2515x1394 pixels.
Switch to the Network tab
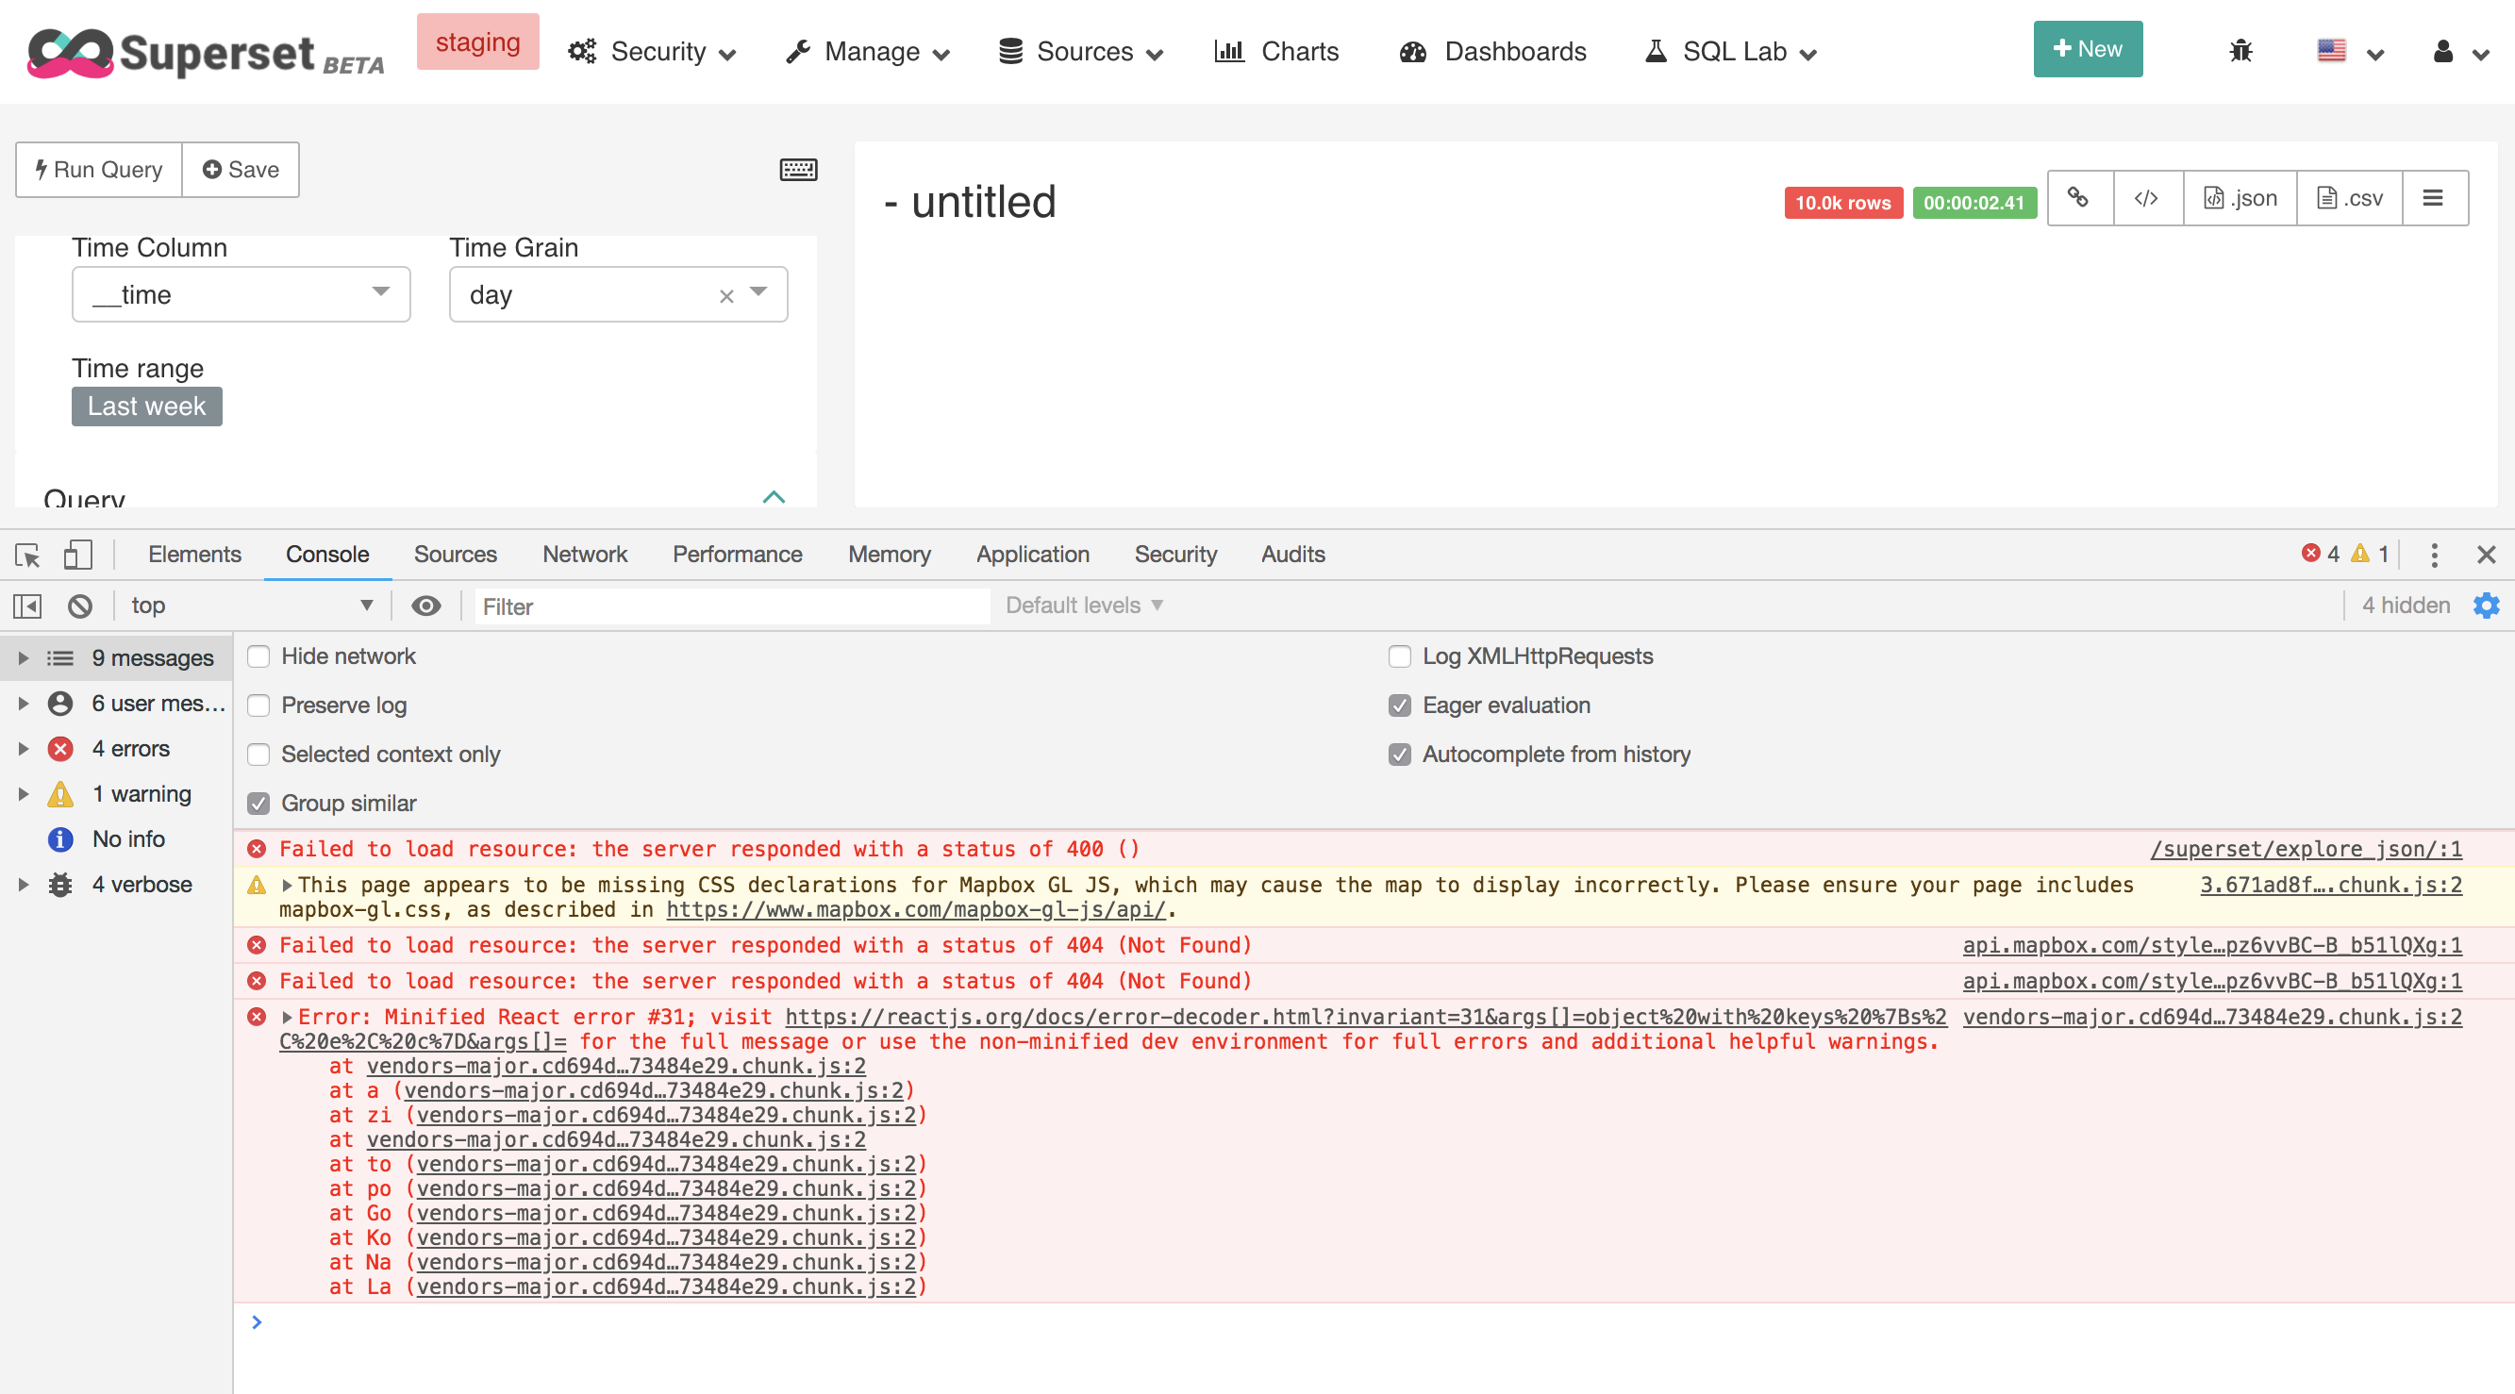pyautogui.click(x=584, y=554)
